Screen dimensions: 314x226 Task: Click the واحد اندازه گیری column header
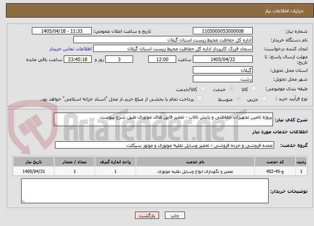[x=115, y=162]
